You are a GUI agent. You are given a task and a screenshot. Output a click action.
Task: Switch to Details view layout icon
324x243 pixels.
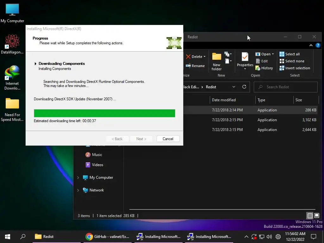(x=310, y=216)
